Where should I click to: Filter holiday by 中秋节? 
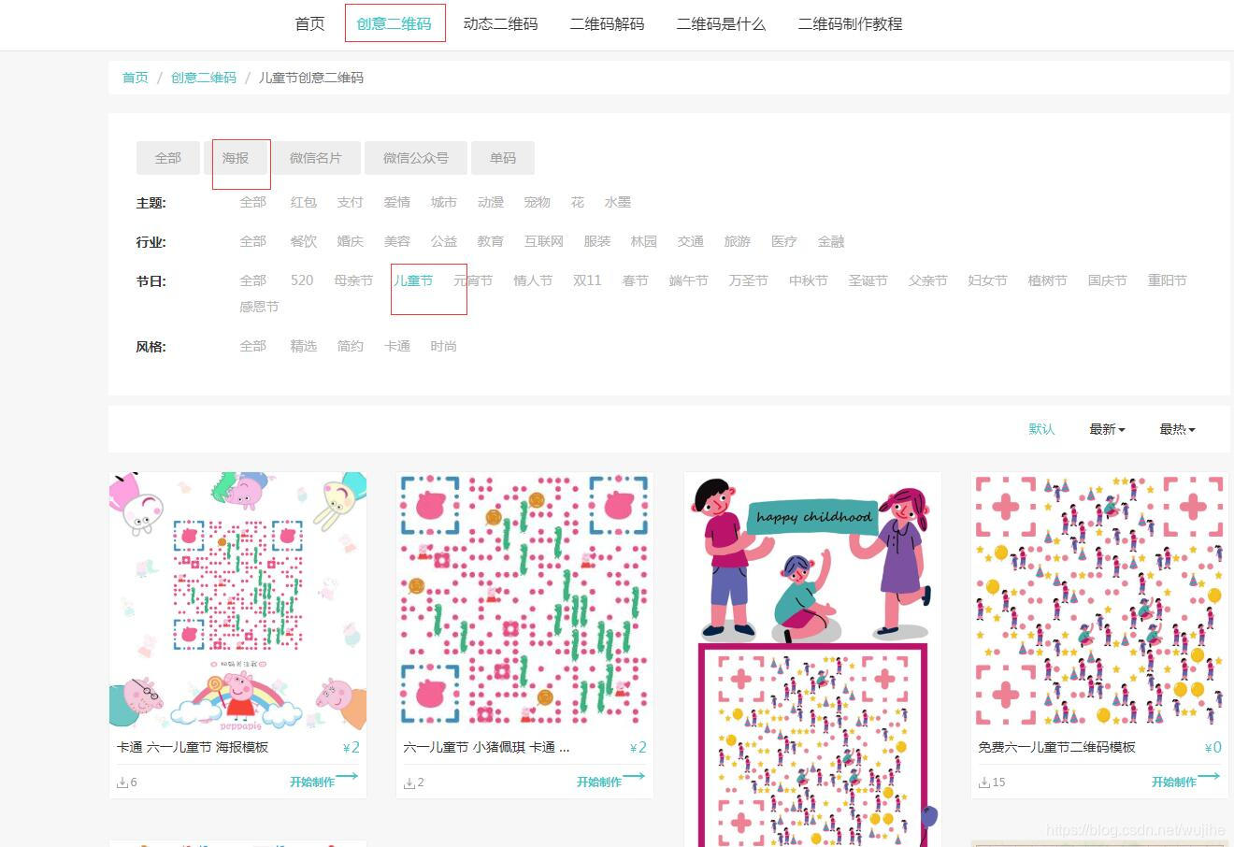(809, 280)
